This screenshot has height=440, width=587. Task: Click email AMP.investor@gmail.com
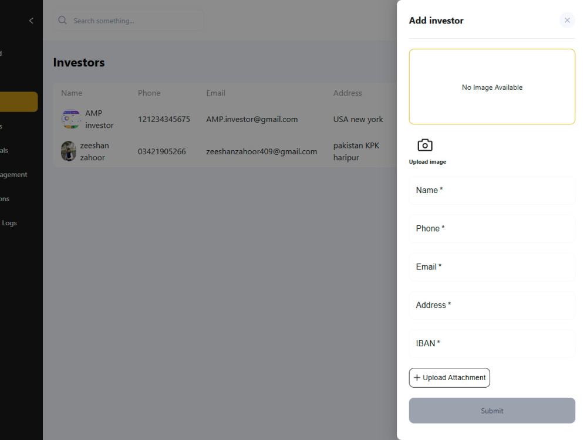252,119
